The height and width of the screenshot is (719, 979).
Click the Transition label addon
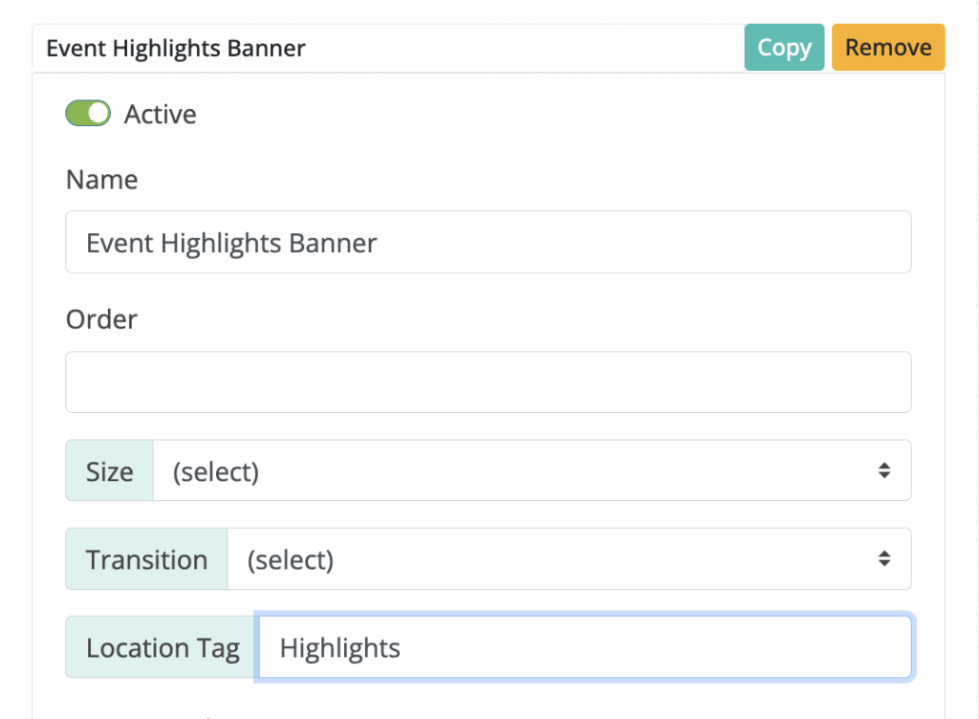pos(146,559)
